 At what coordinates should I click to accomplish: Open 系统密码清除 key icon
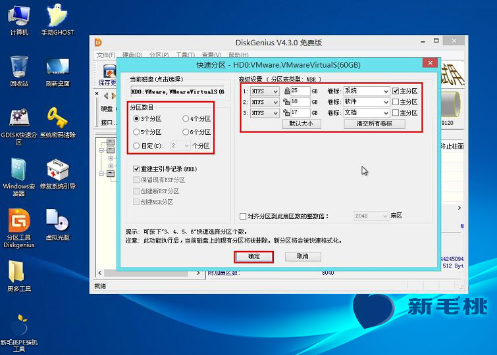(57, 123)
